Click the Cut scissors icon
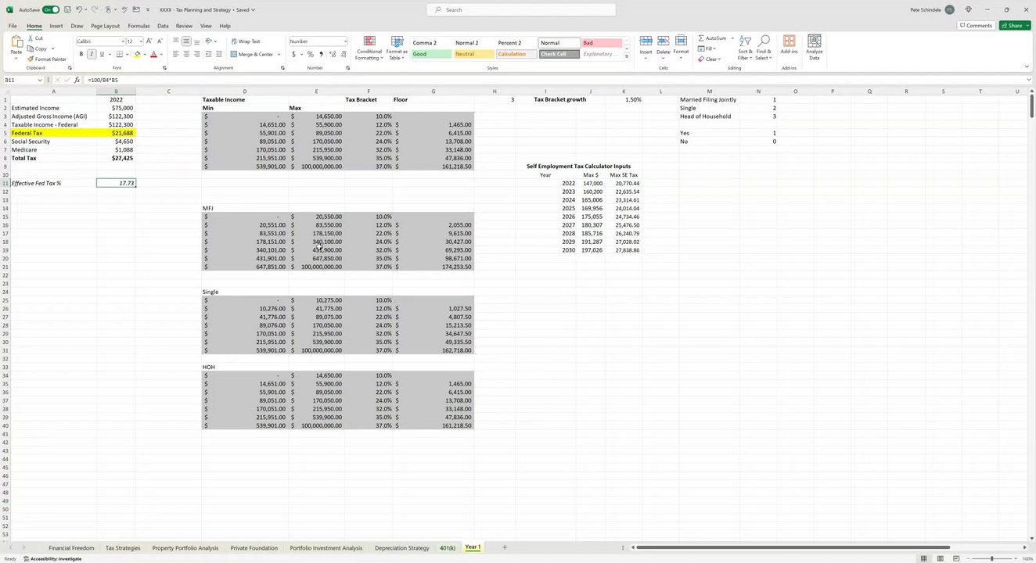The width and height of the screenshot is (1036, 563). [x=31, y=38]
